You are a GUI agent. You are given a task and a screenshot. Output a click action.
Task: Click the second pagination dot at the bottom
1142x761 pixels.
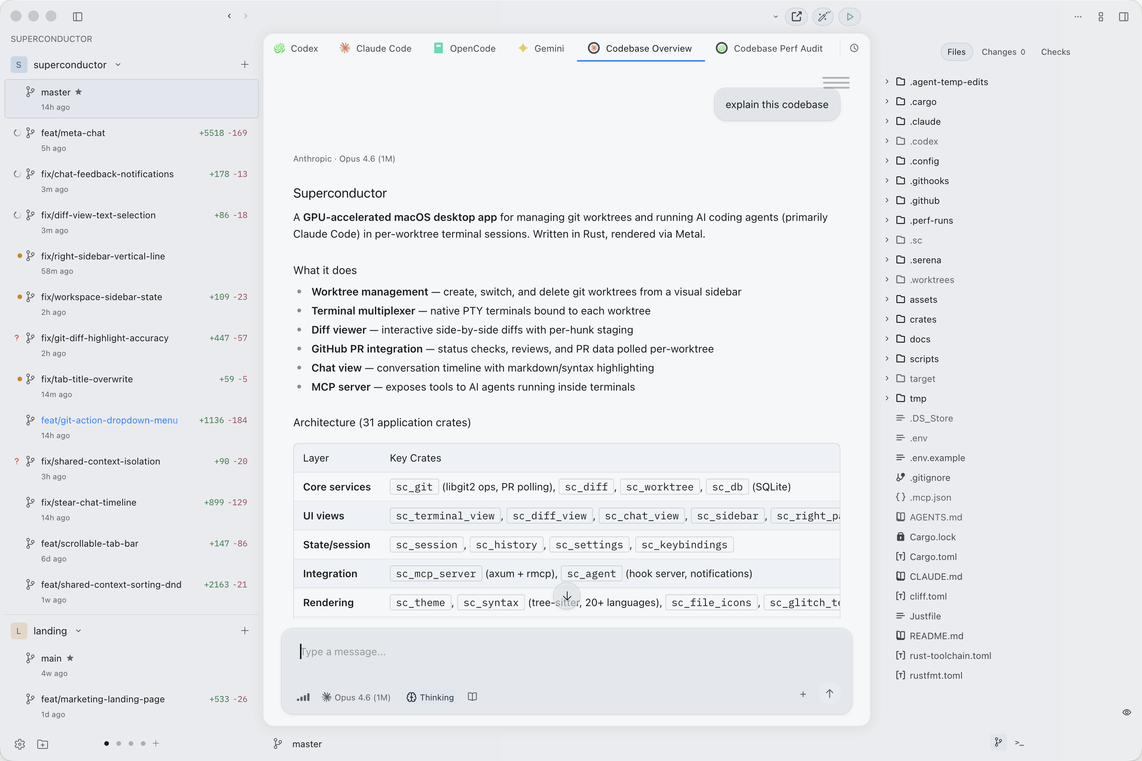pyautogui.click(x=118, y=743)
